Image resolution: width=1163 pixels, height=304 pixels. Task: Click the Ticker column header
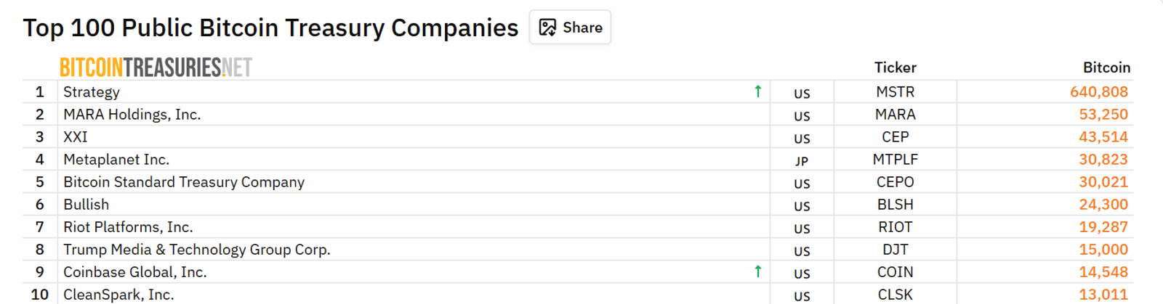pos(895,67)
